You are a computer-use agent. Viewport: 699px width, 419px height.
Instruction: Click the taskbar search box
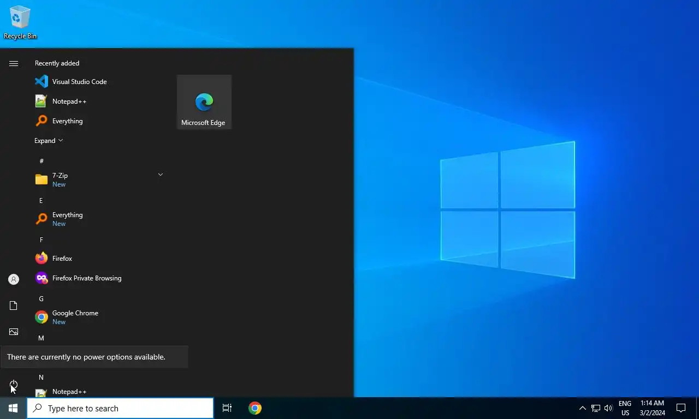120,408
